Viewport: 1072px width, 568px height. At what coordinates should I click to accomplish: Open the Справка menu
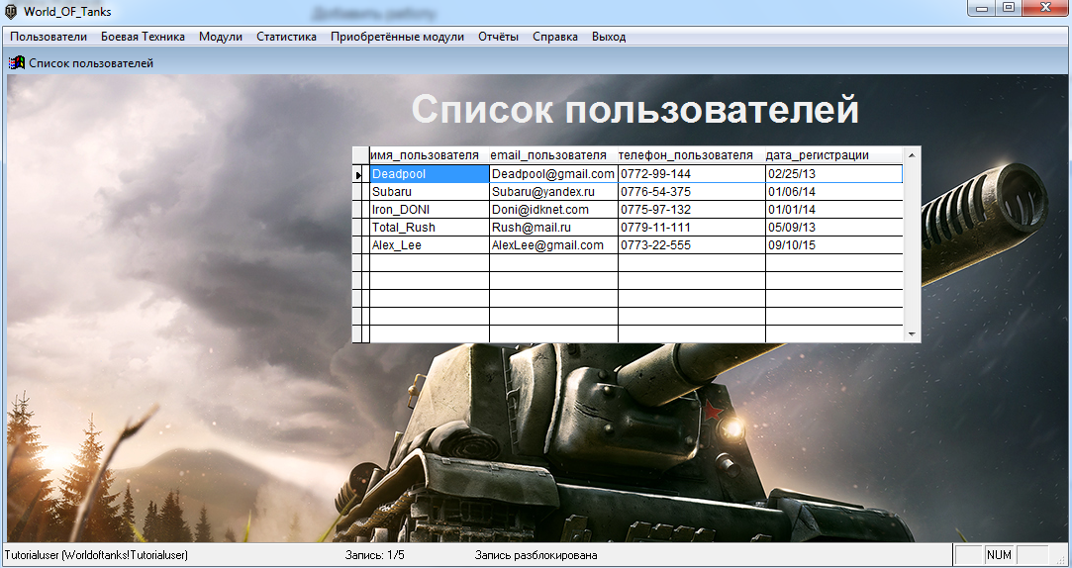(555, 37)
